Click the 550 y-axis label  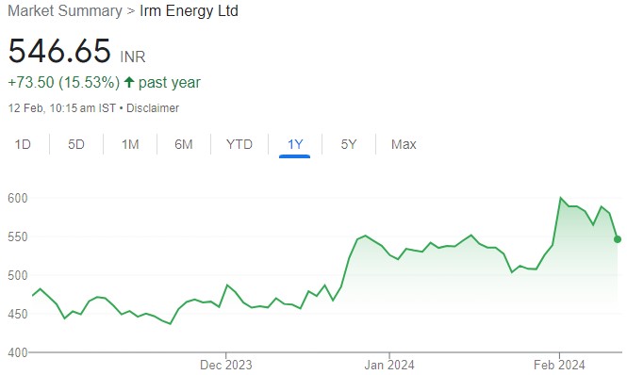coord(18,236)
